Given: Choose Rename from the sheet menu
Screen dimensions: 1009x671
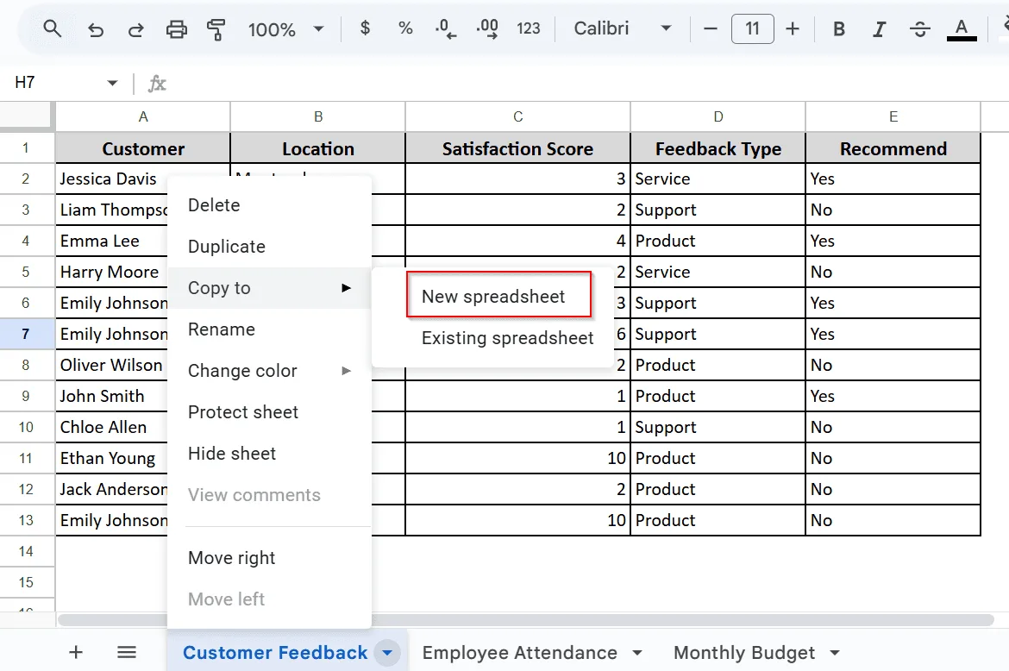Looking at the screenshot, I should tap(269, 329).
